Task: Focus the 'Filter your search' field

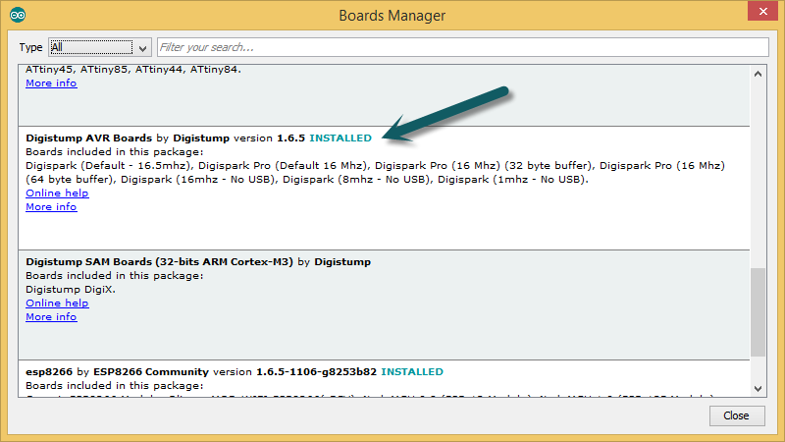Action: tap(461, 47)
